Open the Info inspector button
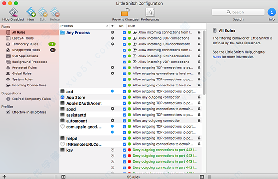This screenshot has width=278, height=179. pyautogui.click(x=272, y=12)
